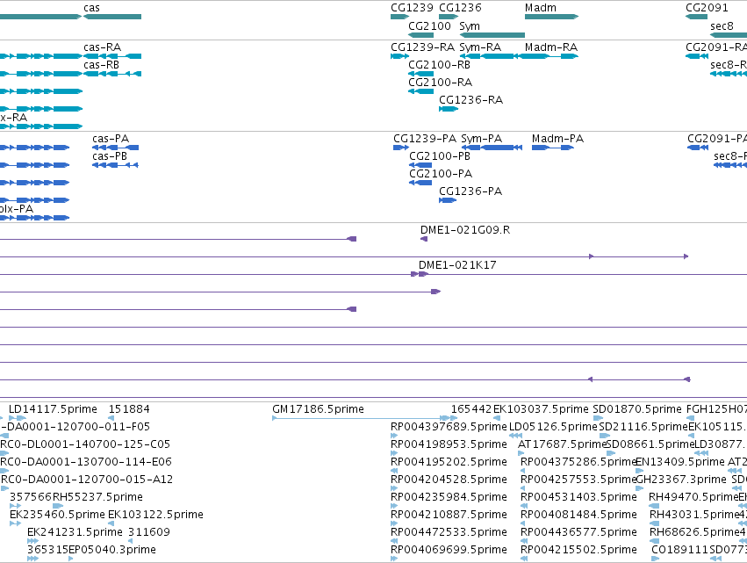Click the CG1236-RA transcript

click(449, 109)
